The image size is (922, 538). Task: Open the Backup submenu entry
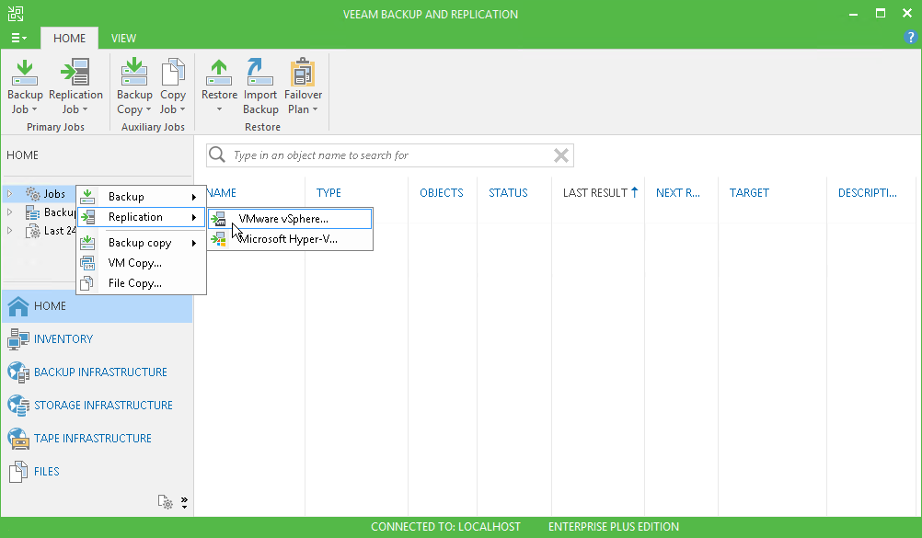click(141, 197)
